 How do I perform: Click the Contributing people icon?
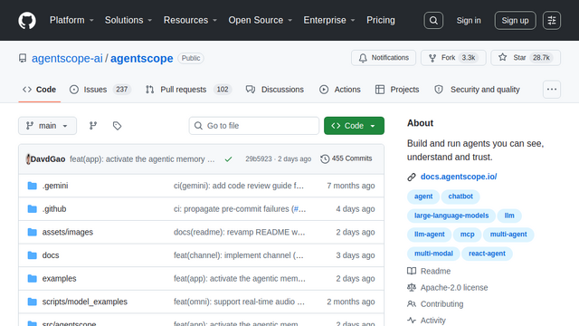pos(412,304)
